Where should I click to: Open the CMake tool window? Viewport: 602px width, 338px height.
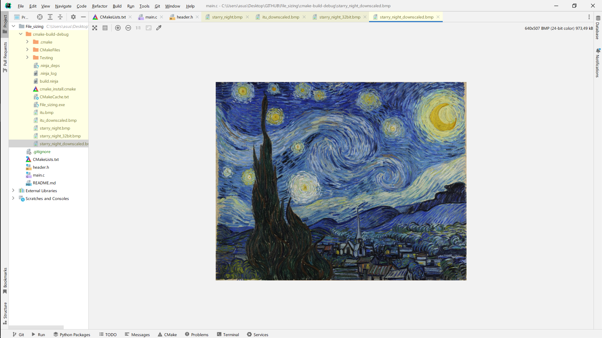tap(167, 335)
